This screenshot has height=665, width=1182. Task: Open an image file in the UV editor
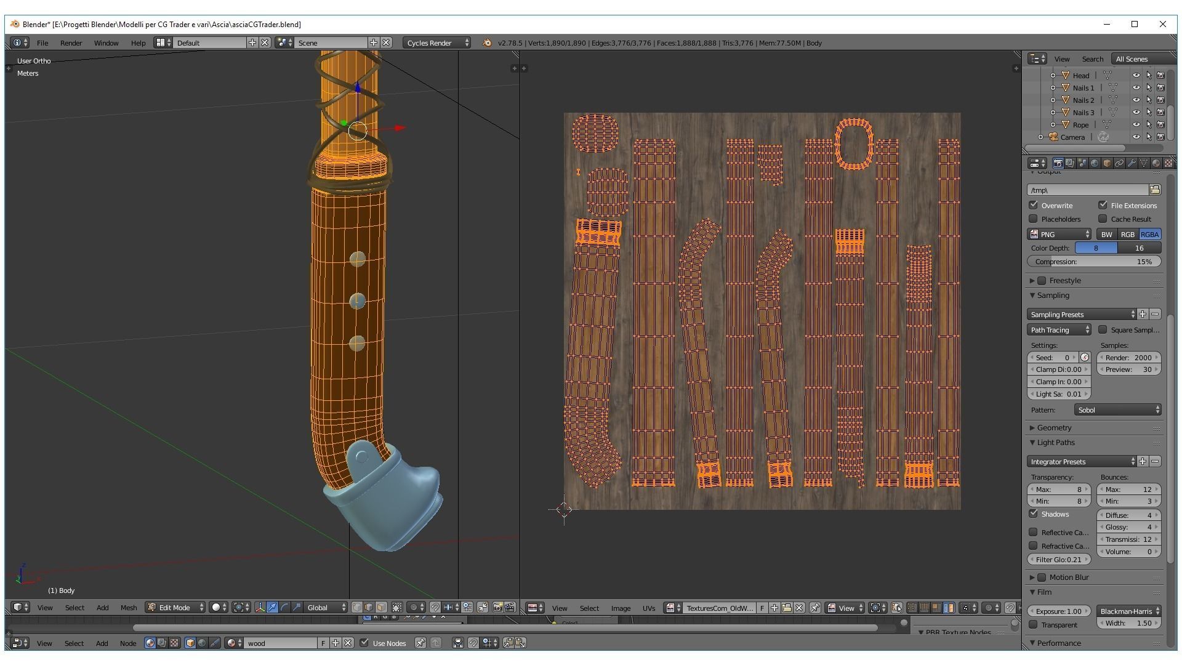(787, 608)
